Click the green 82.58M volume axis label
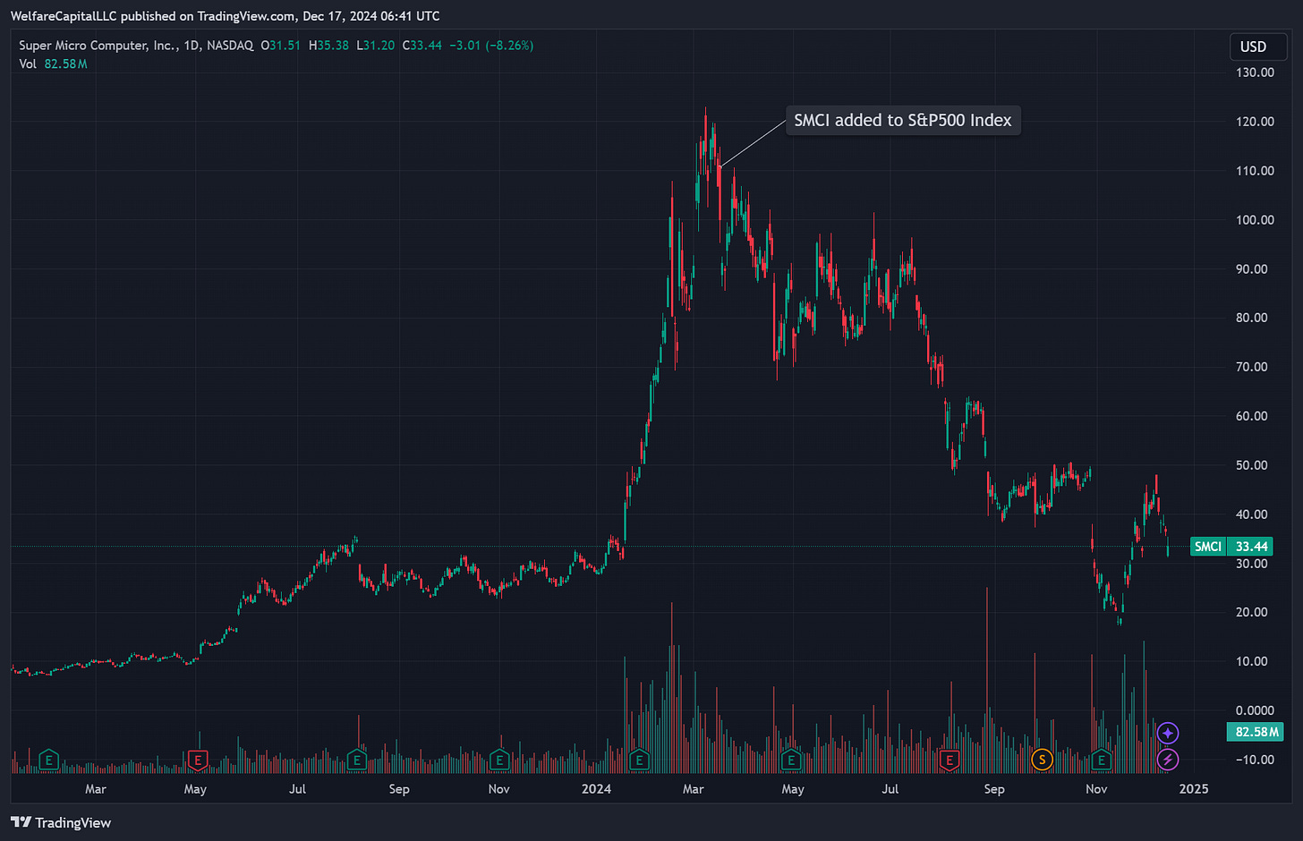 tap(1254, 732)
